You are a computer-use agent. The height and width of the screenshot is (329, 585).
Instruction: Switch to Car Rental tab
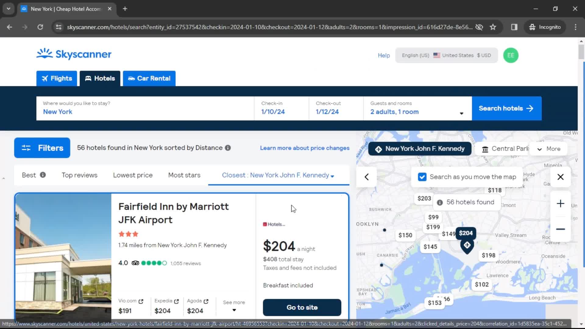coord(149,79)
